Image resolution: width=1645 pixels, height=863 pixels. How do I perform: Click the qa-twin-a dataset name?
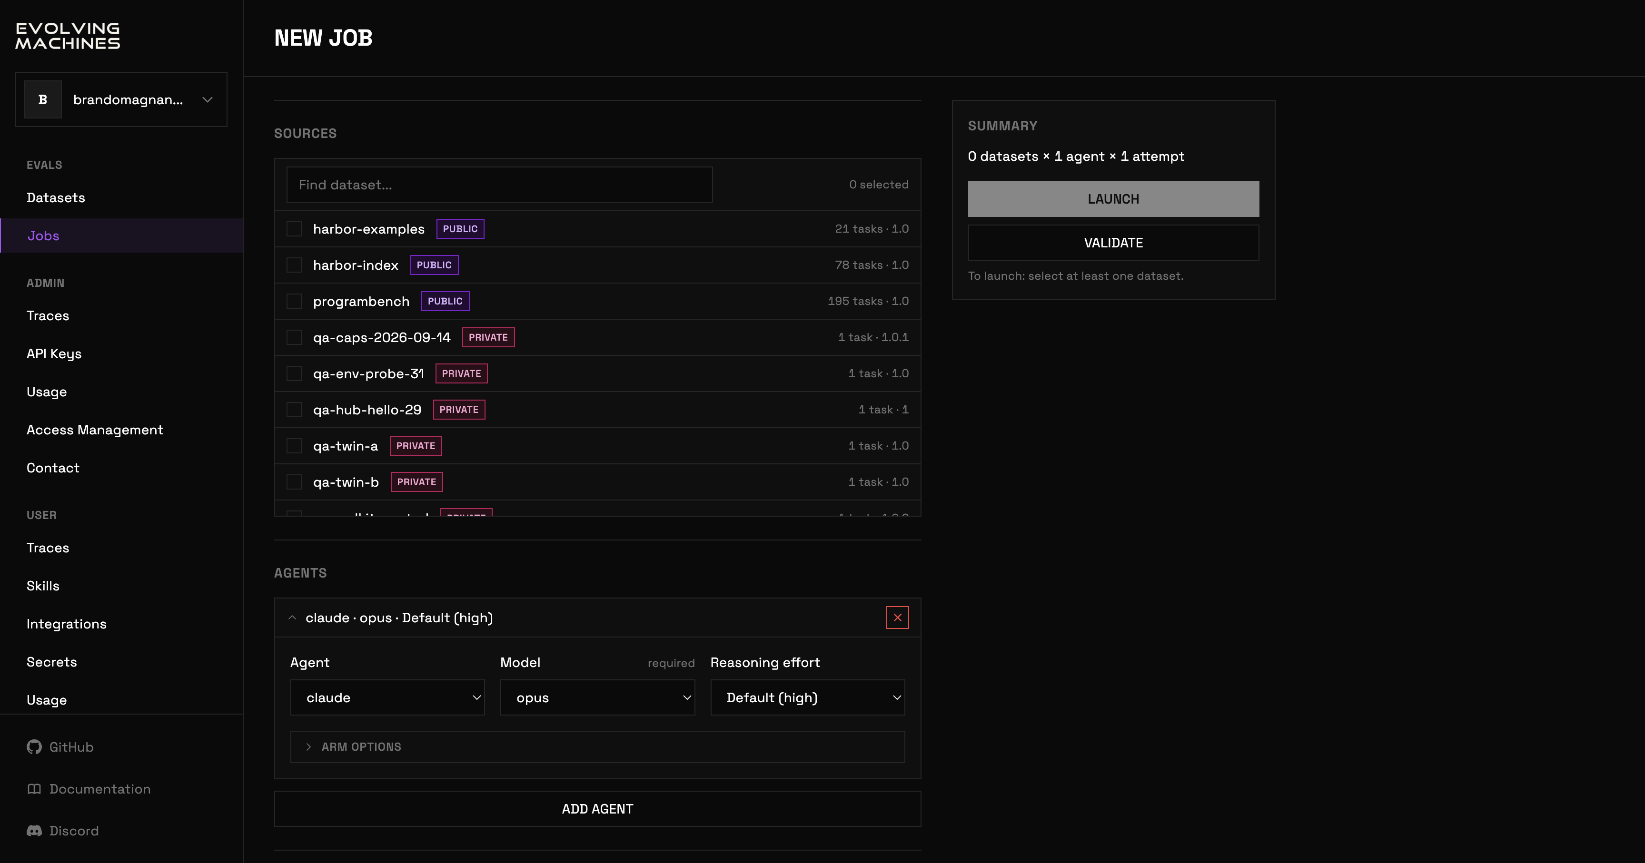point(346,446)
